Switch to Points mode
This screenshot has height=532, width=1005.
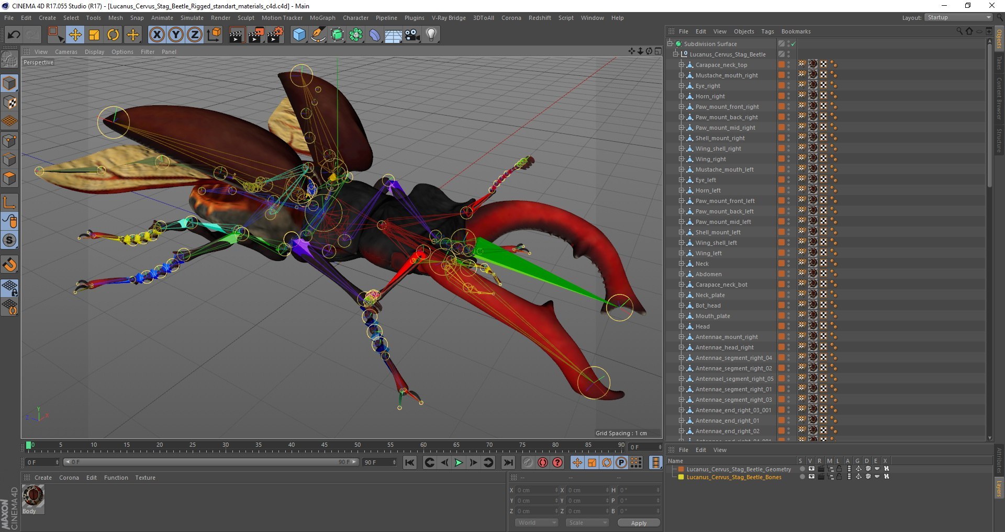click(9, 140)
